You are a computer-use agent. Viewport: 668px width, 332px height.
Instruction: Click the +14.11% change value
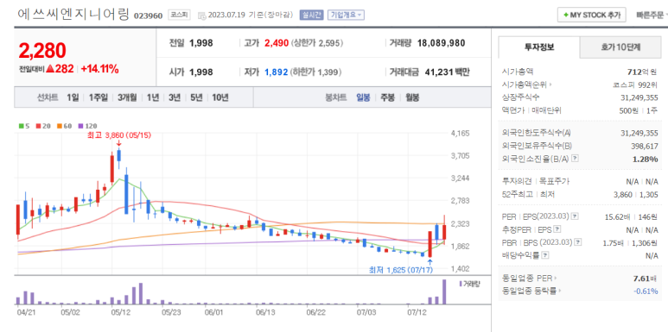(x=99, y=69)
